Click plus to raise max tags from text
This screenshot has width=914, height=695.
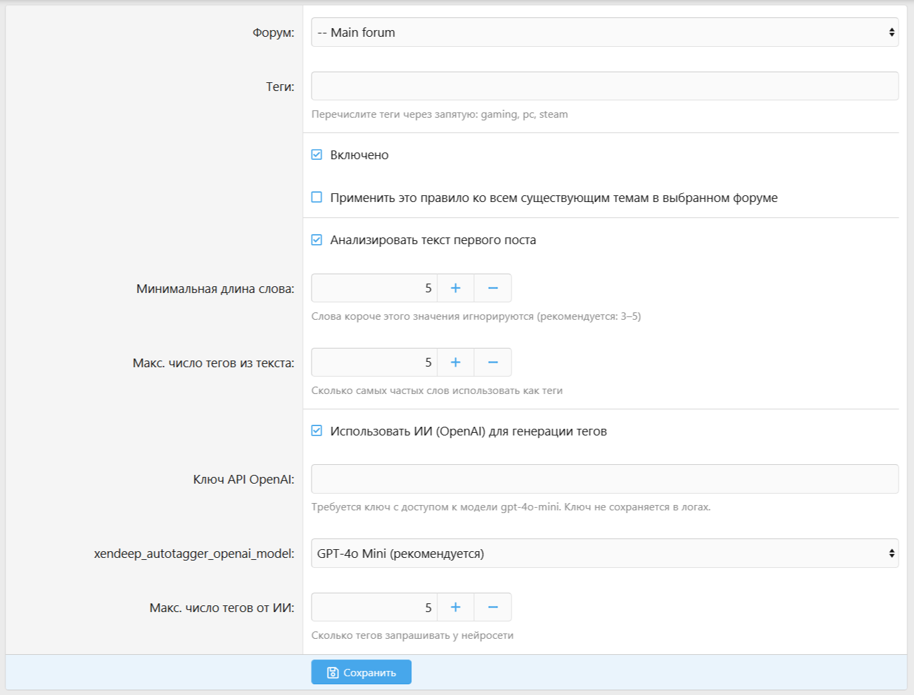[455, 363]
